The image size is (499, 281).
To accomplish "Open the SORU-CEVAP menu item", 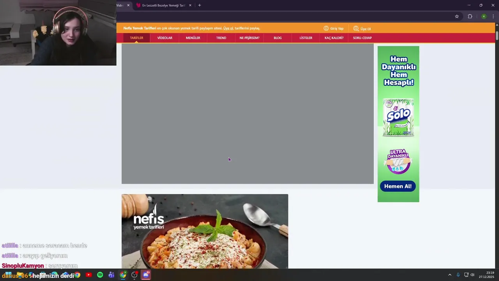I will click(362, 38).
